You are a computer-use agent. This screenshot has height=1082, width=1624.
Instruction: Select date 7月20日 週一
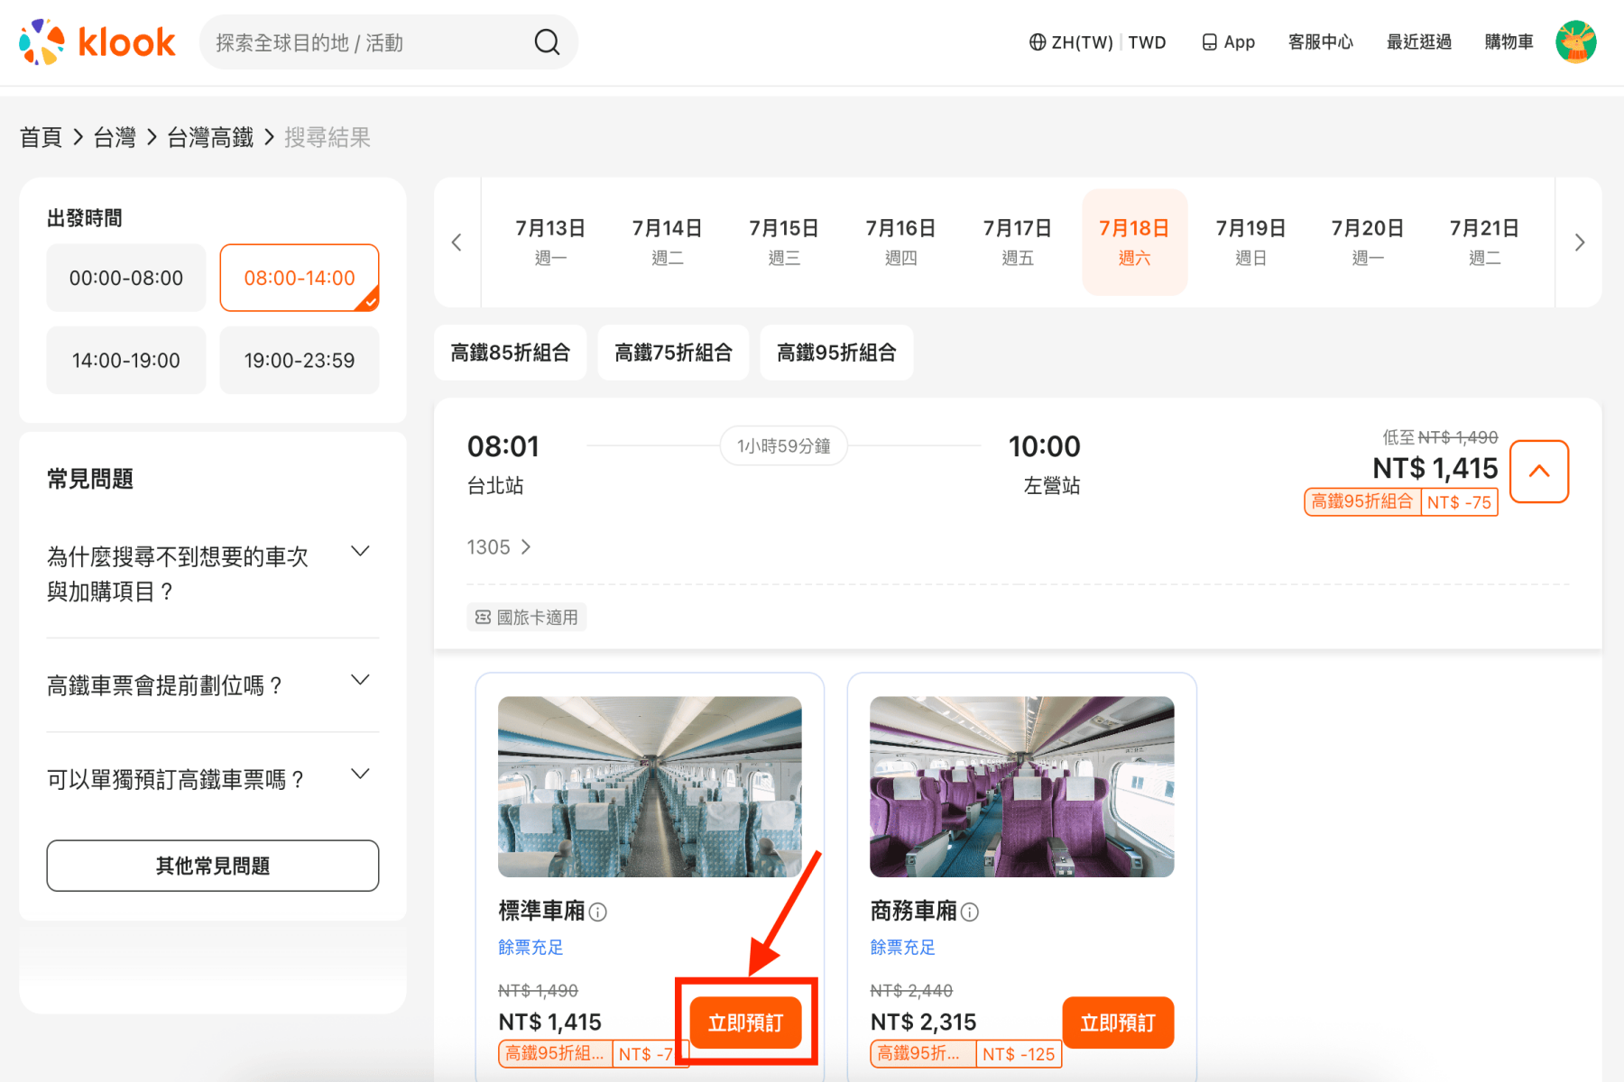click(x=1368, y=243)
